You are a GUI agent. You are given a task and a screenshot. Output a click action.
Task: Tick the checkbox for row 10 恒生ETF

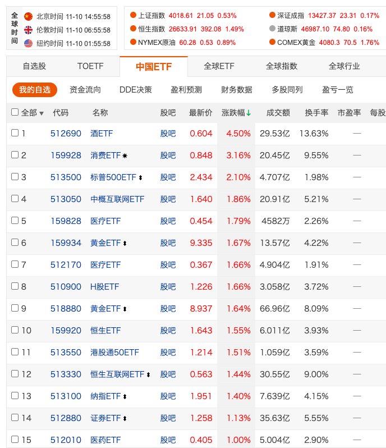tap(15, 330)
